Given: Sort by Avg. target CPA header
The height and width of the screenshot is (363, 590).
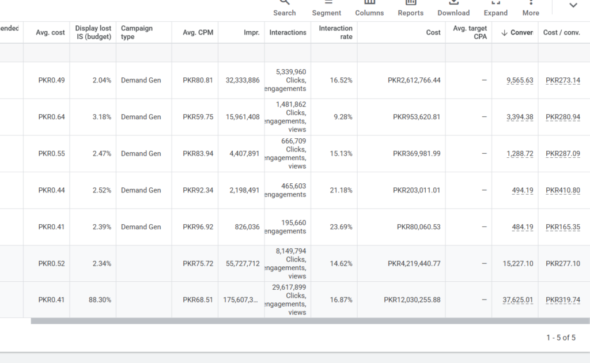Looking at the screenshot, I should click(x=470, y=32).
